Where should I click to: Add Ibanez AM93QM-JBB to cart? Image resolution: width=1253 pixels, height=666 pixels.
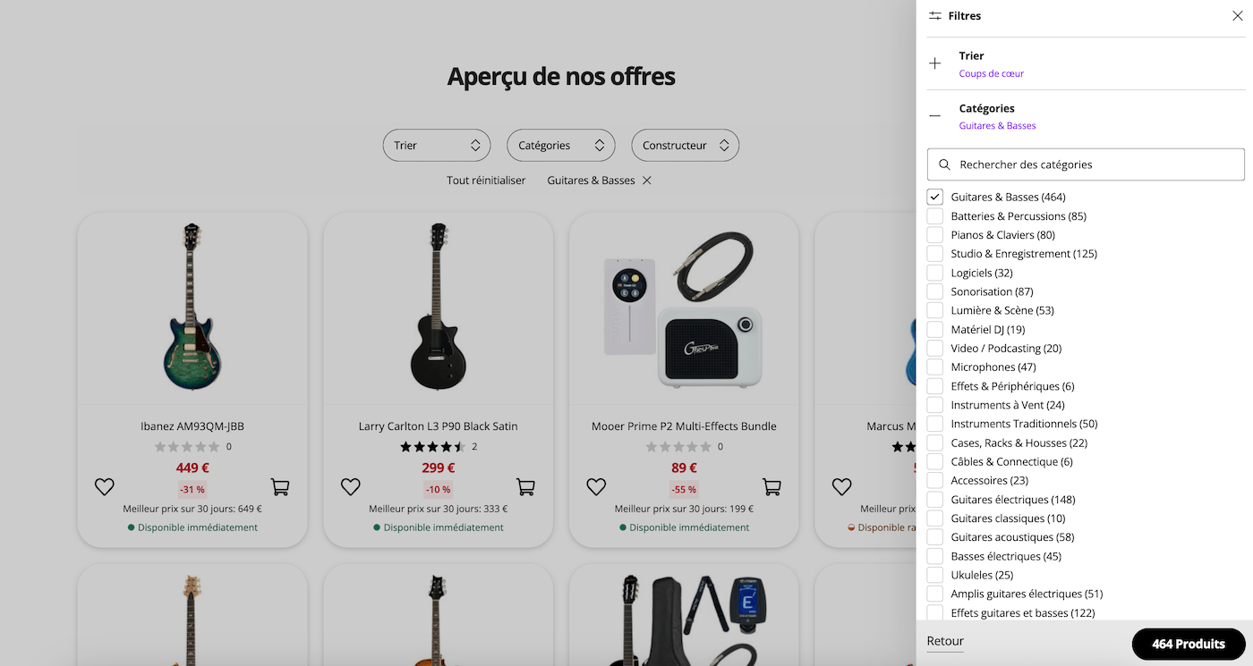coord(280,487)
